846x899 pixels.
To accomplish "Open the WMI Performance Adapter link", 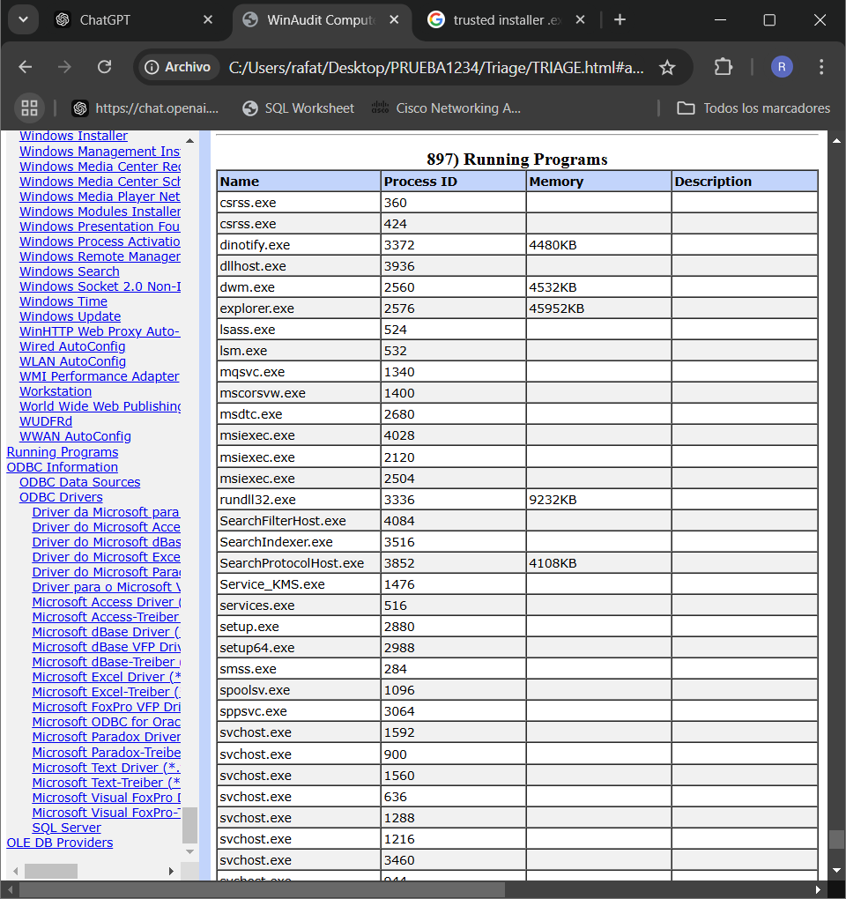I will point(100,376).
